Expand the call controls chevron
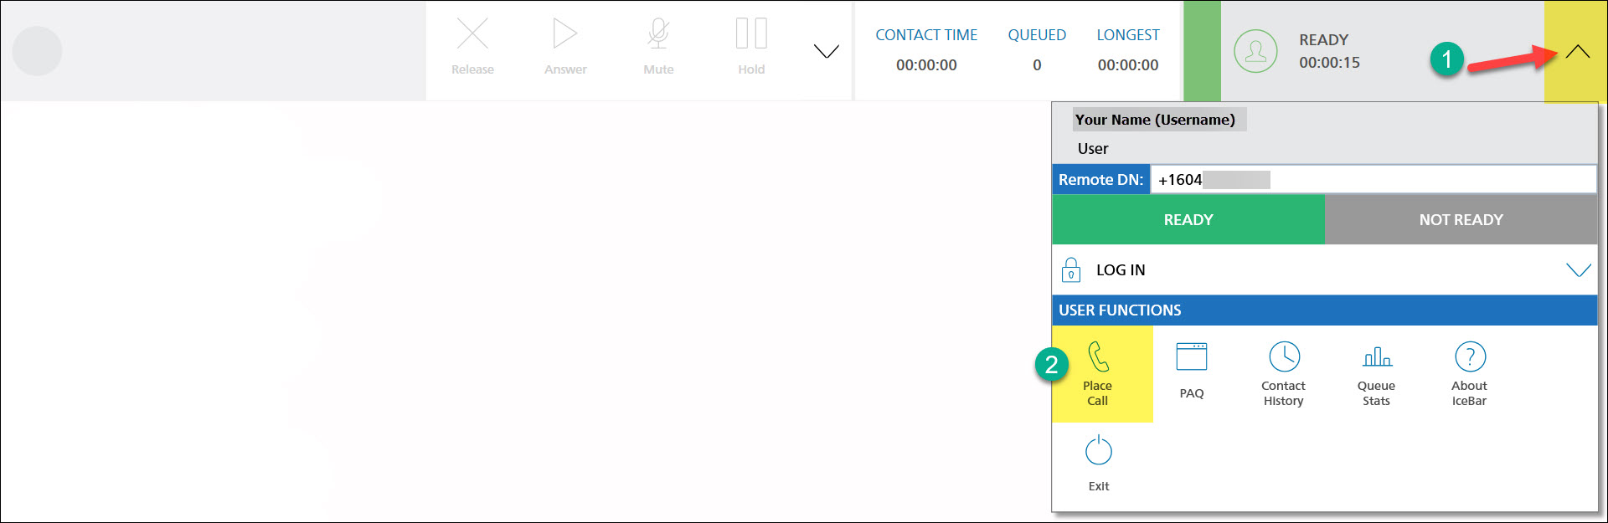 [x=827, y=52]
